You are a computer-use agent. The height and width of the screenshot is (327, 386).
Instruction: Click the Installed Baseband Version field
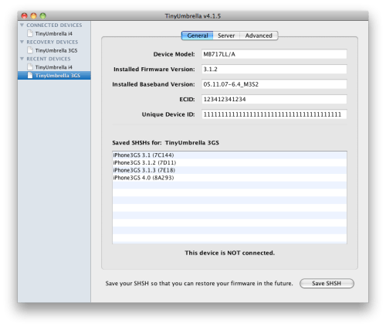click(274, 84)
